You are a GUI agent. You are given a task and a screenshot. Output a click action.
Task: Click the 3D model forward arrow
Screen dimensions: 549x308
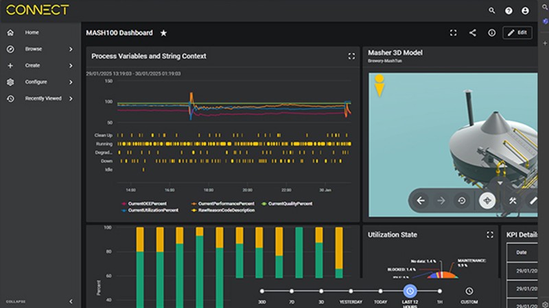pos(441,201)
